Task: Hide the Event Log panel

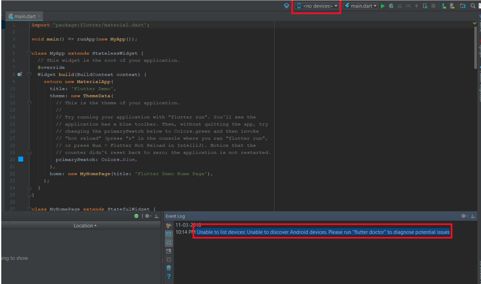Action: click(473, 216)
